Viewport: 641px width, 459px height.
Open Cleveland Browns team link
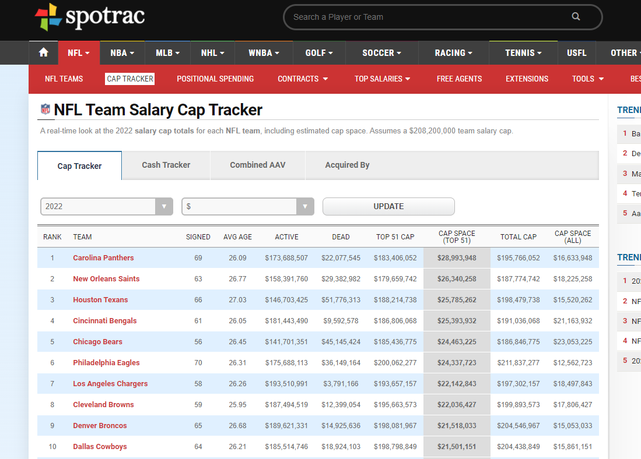tap(103, 405)
